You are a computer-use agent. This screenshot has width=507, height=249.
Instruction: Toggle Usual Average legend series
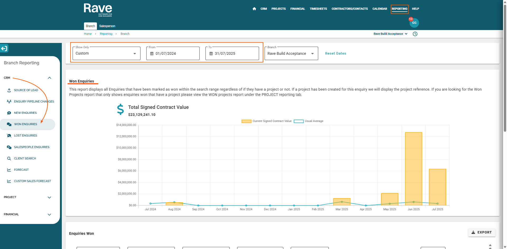click(x=308, y=121)
